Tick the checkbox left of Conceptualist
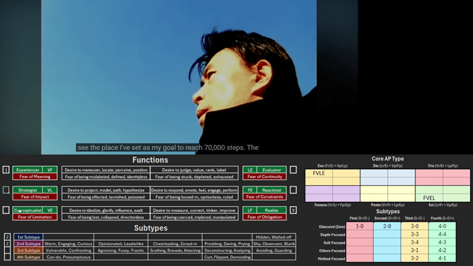Screen dimensions: 473x266 6,210
